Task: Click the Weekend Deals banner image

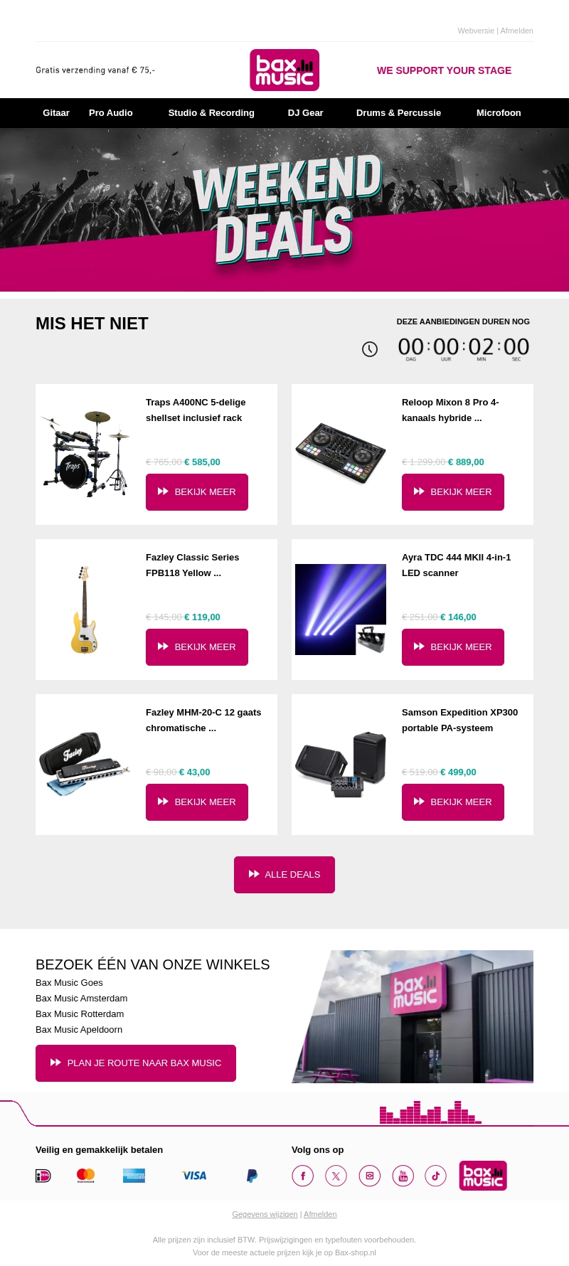Action: coord(284,210)
